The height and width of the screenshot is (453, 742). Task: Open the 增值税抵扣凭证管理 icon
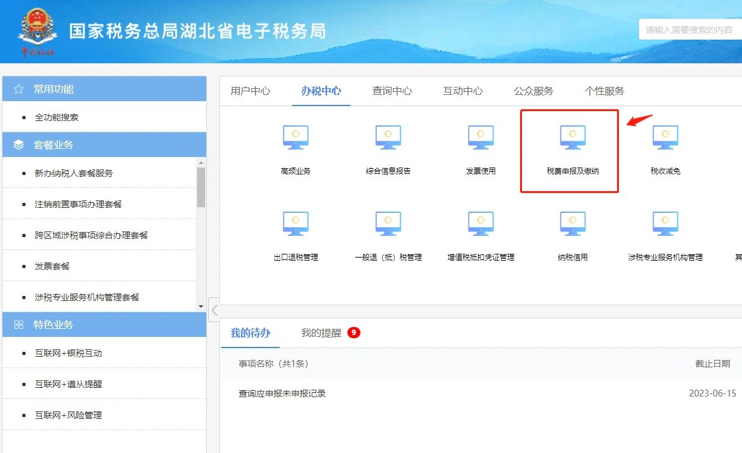(x=481, y=224)
